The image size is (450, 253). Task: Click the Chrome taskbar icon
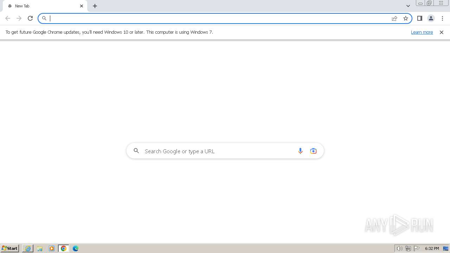(x=64, y=248)
